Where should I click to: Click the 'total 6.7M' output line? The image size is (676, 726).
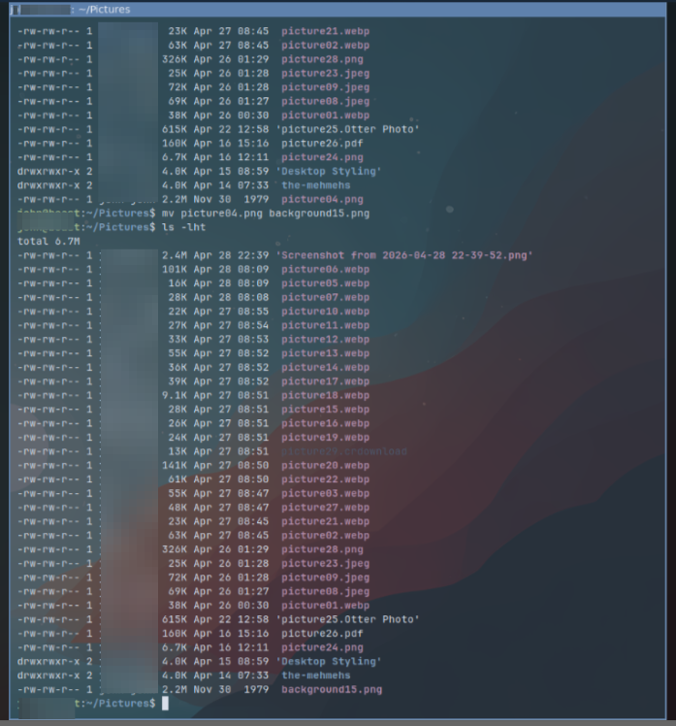coord(48,242)
